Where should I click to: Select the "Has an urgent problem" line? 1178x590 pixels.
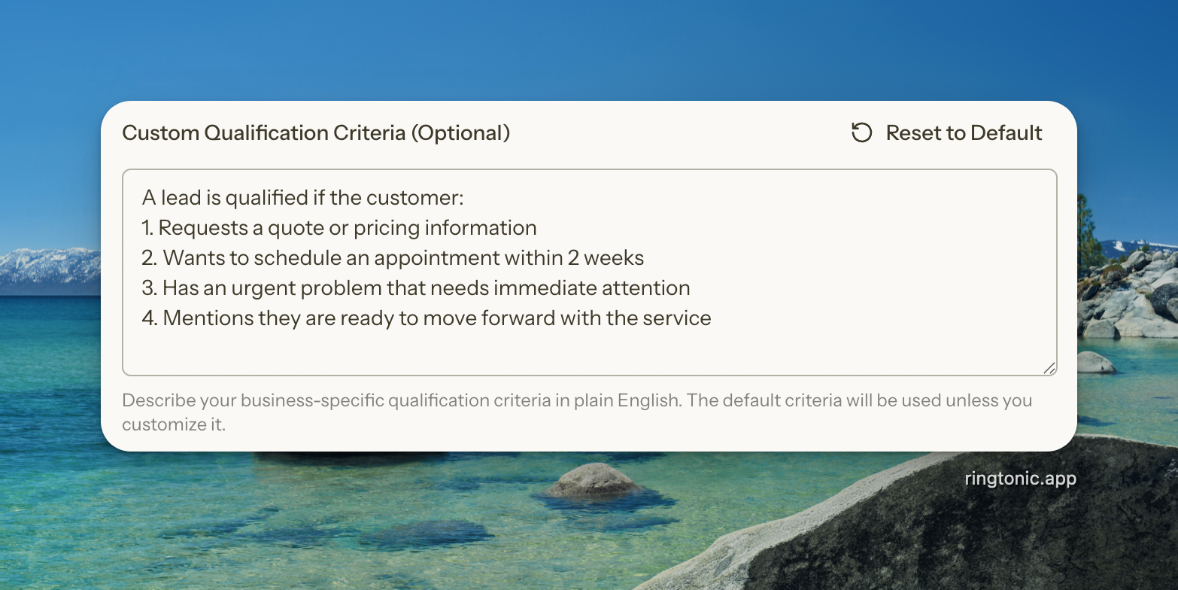(415, 288)
